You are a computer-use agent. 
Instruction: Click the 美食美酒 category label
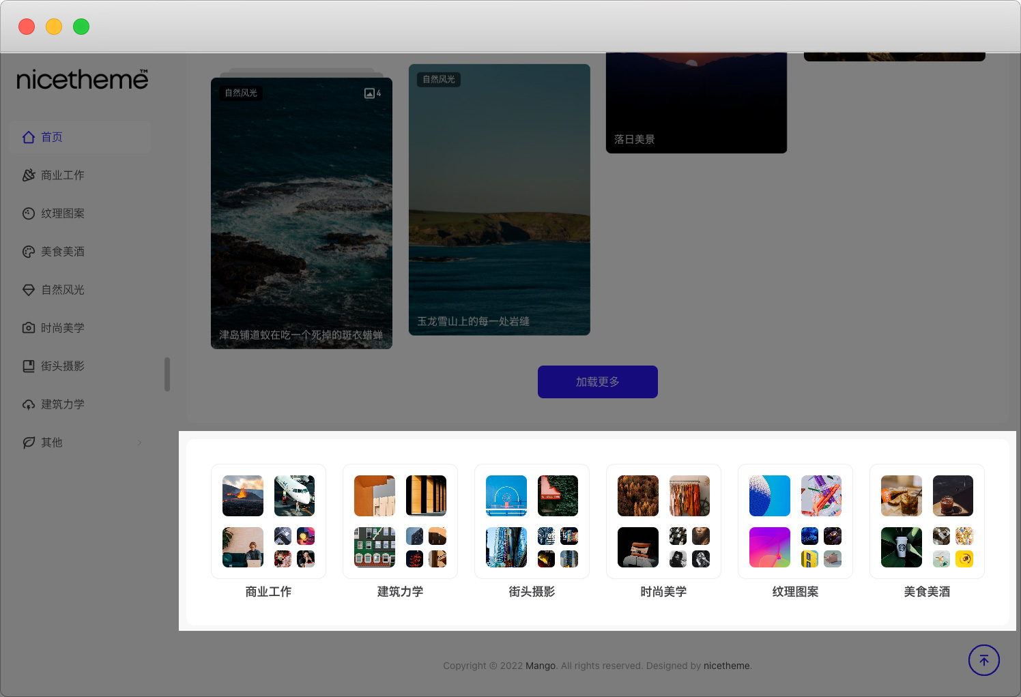pos(927,592)
